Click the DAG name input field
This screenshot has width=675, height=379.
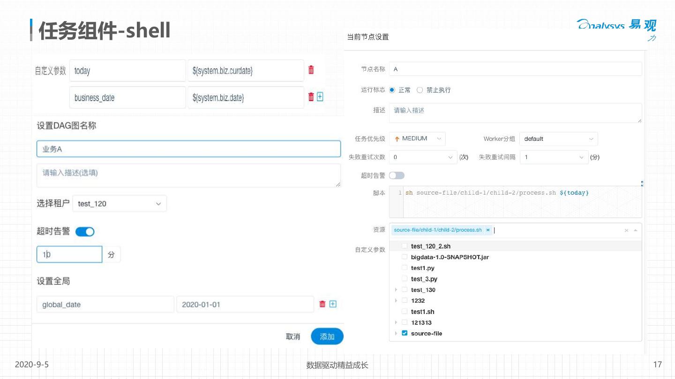(x=188, y=149)
